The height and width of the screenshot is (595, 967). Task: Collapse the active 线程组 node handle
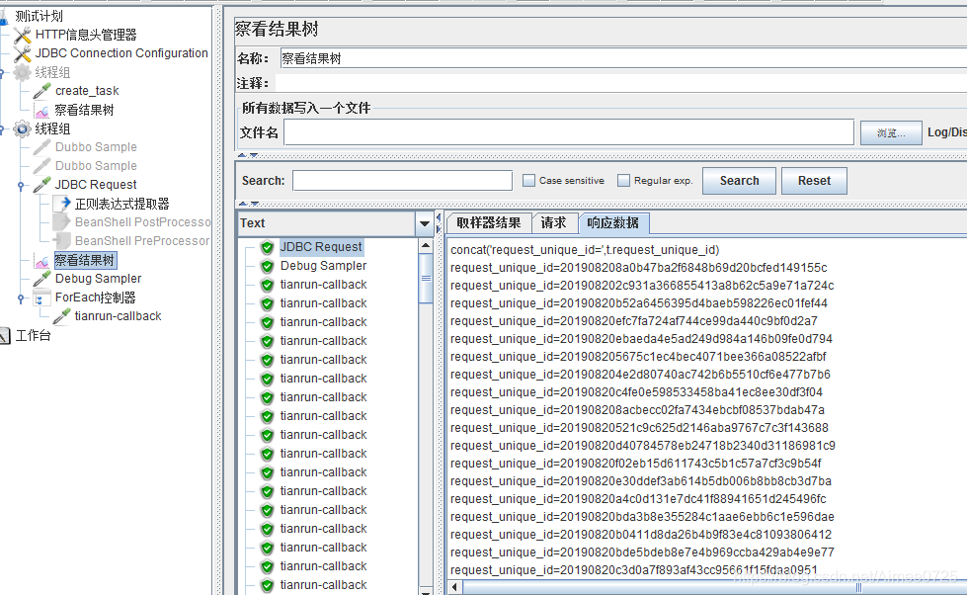pyautogui.click(x=1, y=129)
